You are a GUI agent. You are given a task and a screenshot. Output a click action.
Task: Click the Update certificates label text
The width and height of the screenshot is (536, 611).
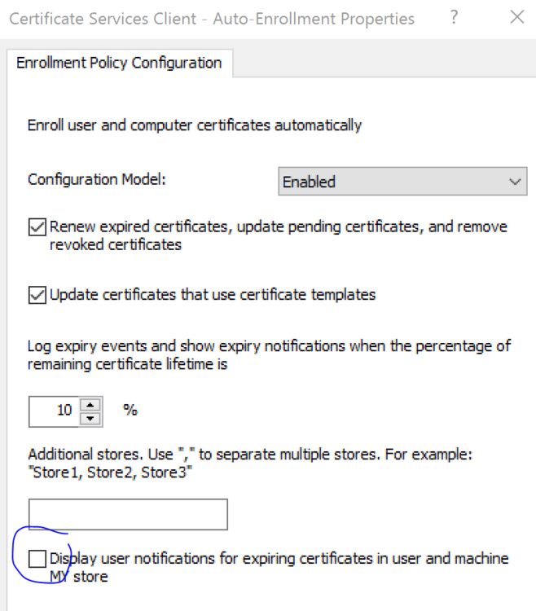pyautogui.click(x=212, y=295)
